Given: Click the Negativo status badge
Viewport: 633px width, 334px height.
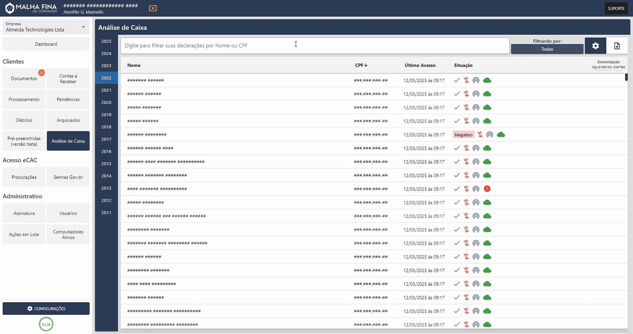Looking at the screenshot, I should coord(464,135).
